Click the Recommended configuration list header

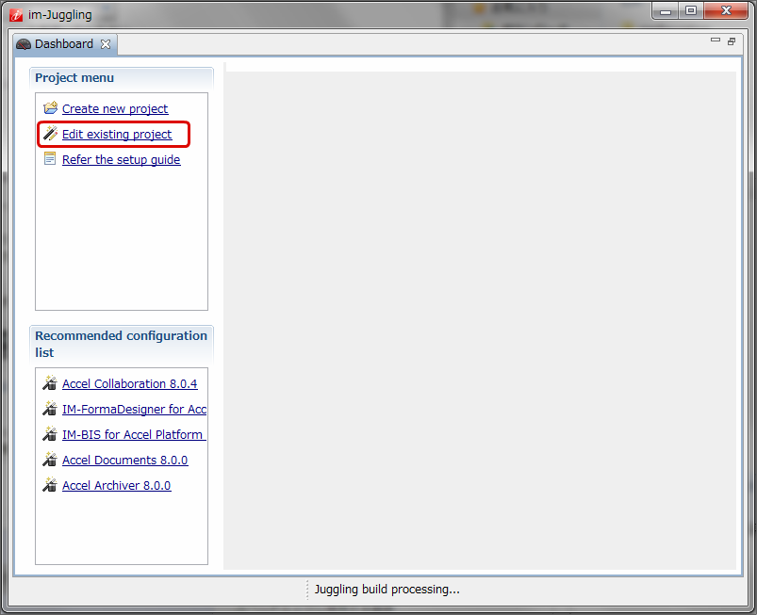(122, 345)
